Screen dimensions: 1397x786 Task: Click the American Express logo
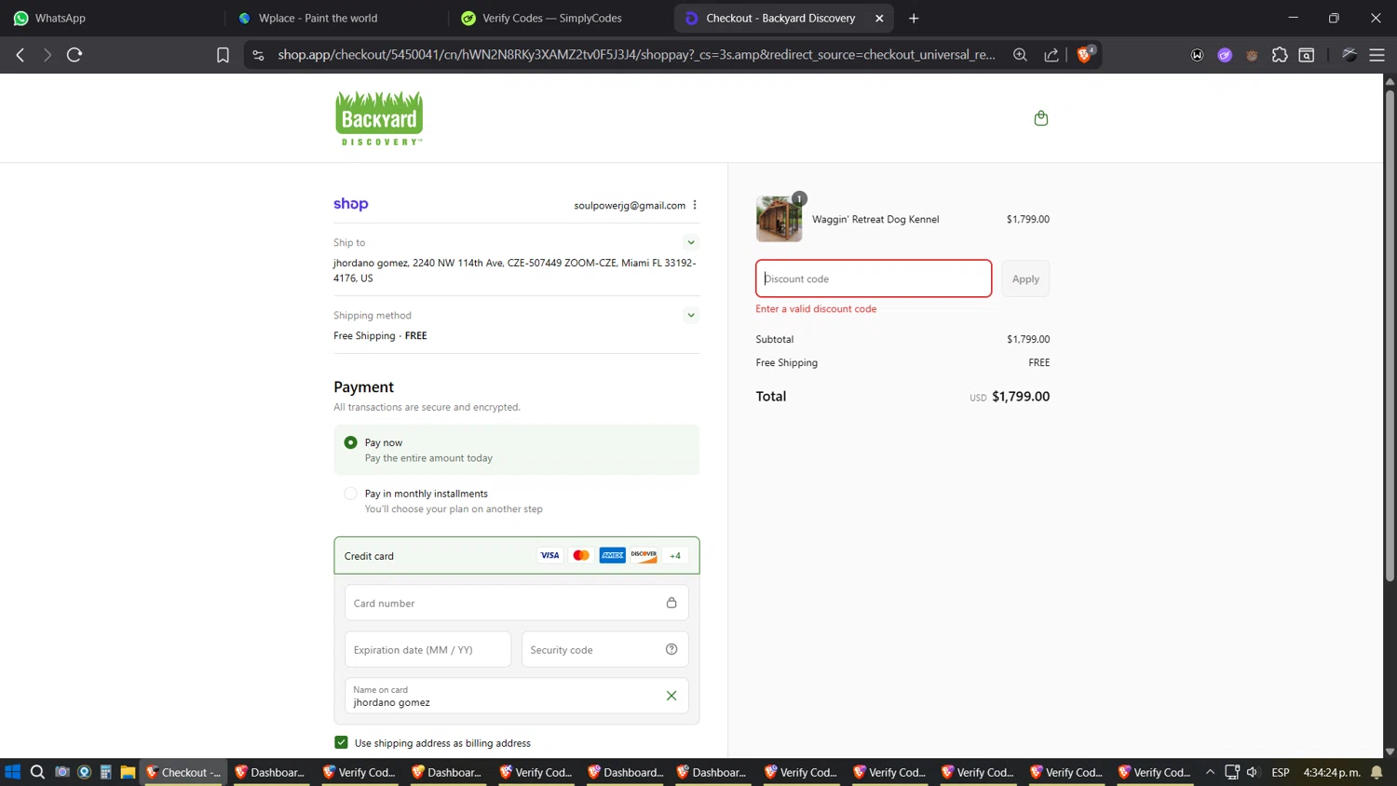[612, 555]
